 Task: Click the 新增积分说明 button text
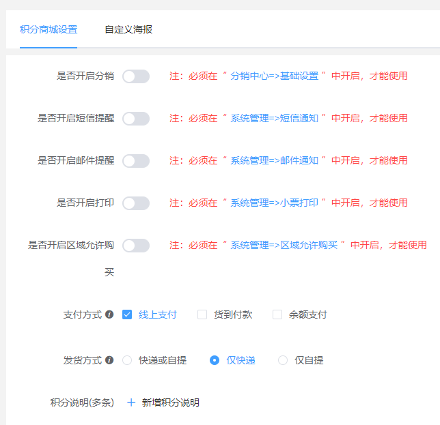(x=171, y=402)
